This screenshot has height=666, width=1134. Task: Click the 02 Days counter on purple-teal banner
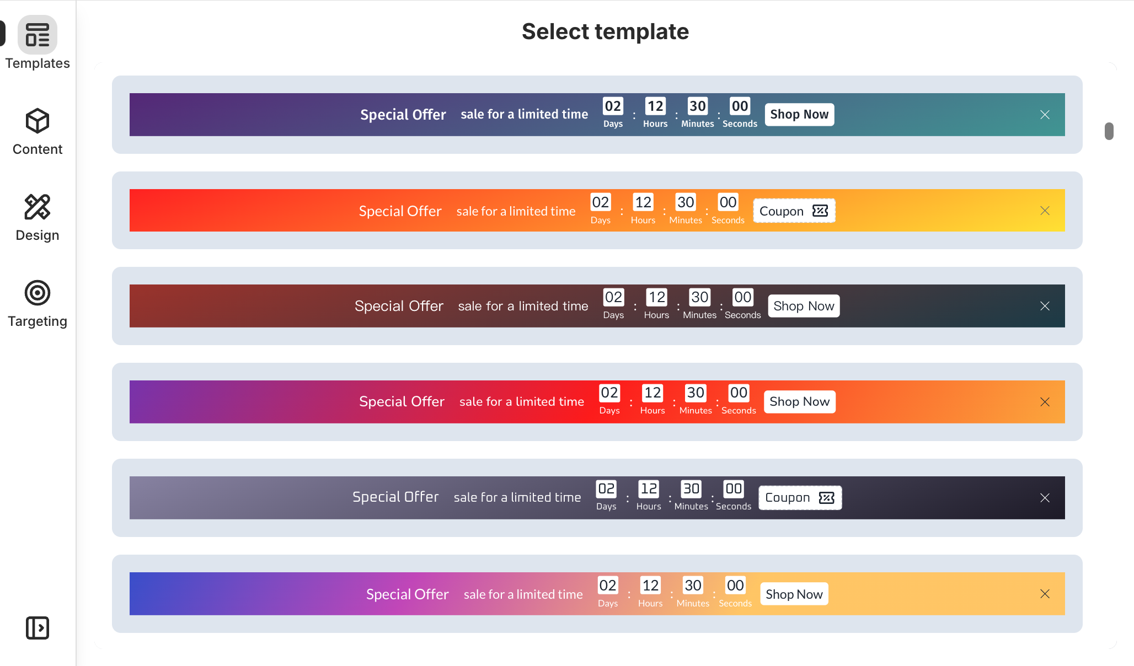pos(613,113)
